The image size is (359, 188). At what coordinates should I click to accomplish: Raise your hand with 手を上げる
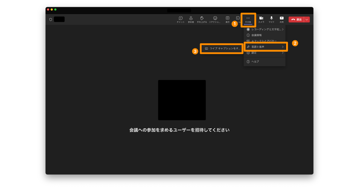202,19
